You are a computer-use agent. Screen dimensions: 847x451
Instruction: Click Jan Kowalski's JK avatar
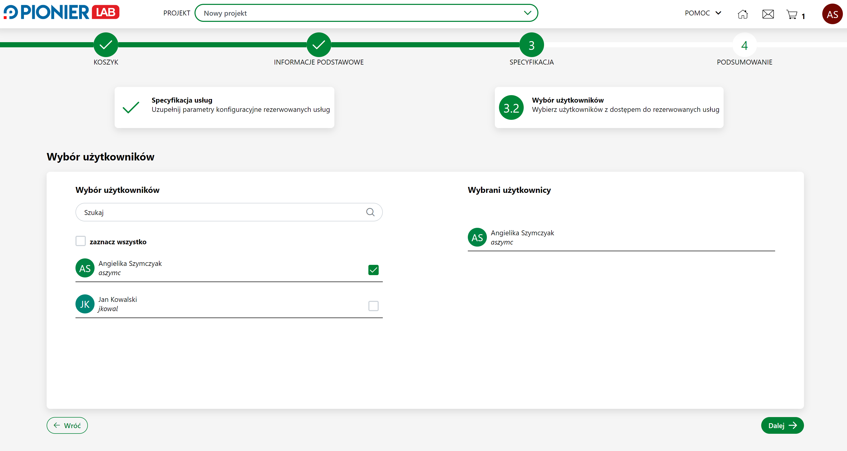point(85,304)
